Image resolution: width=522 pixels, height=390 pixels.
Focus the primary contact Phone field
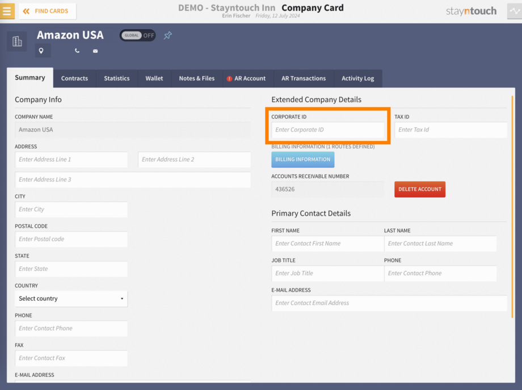(x=440, y=273)
